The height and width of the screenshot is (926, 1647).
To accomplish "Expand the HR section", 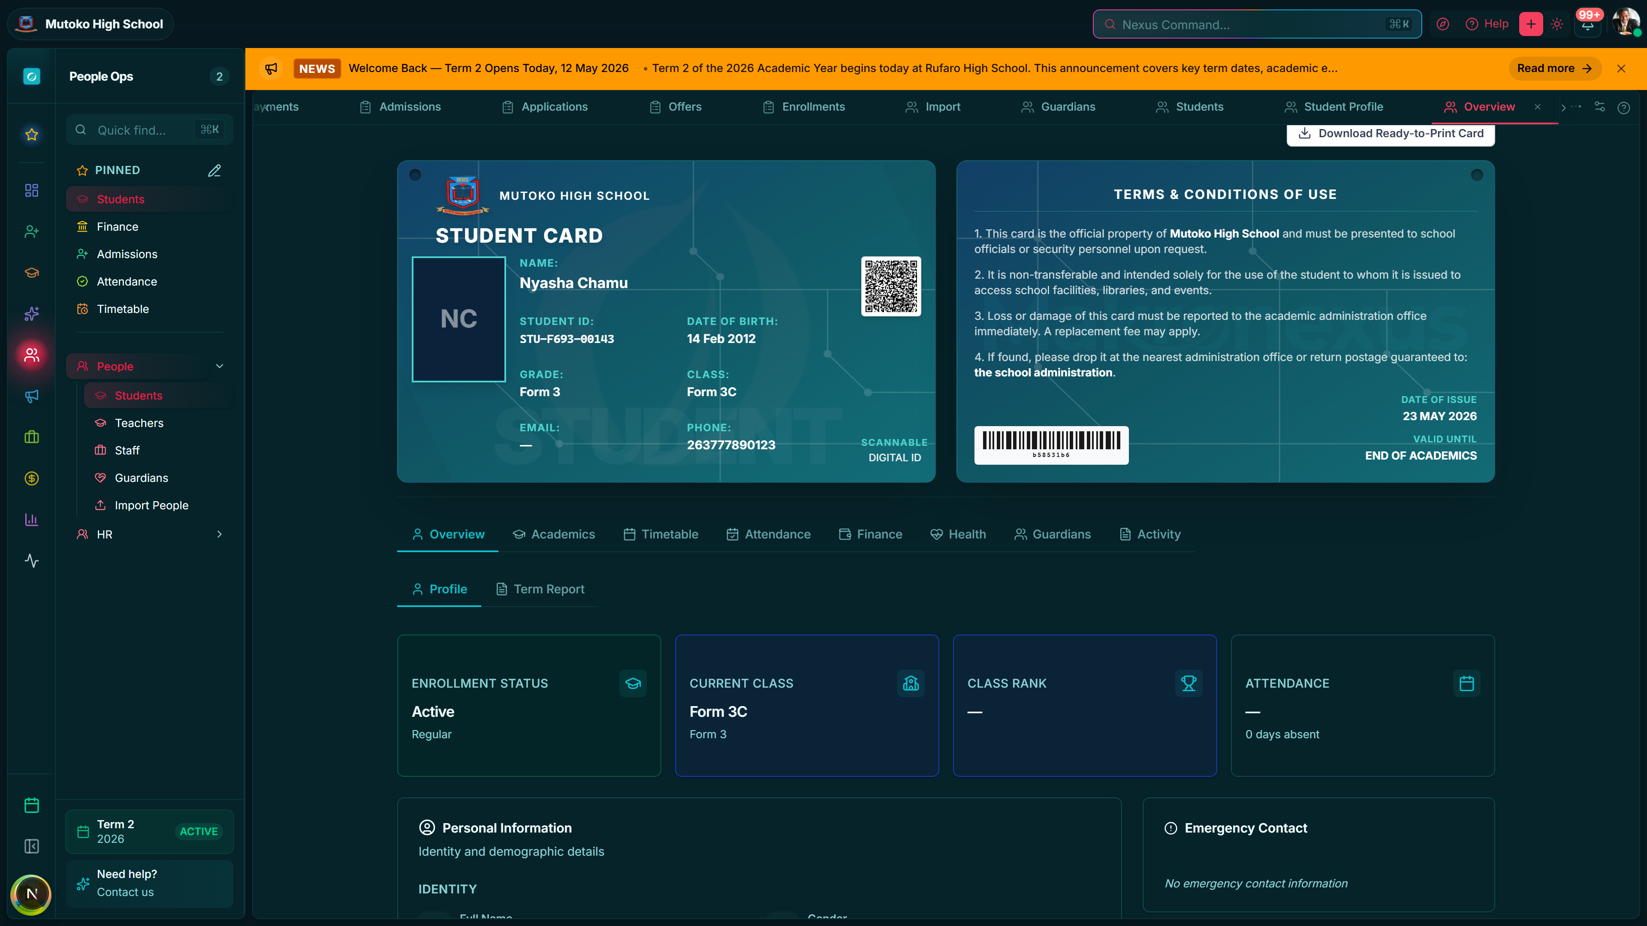I will (150, 534).
